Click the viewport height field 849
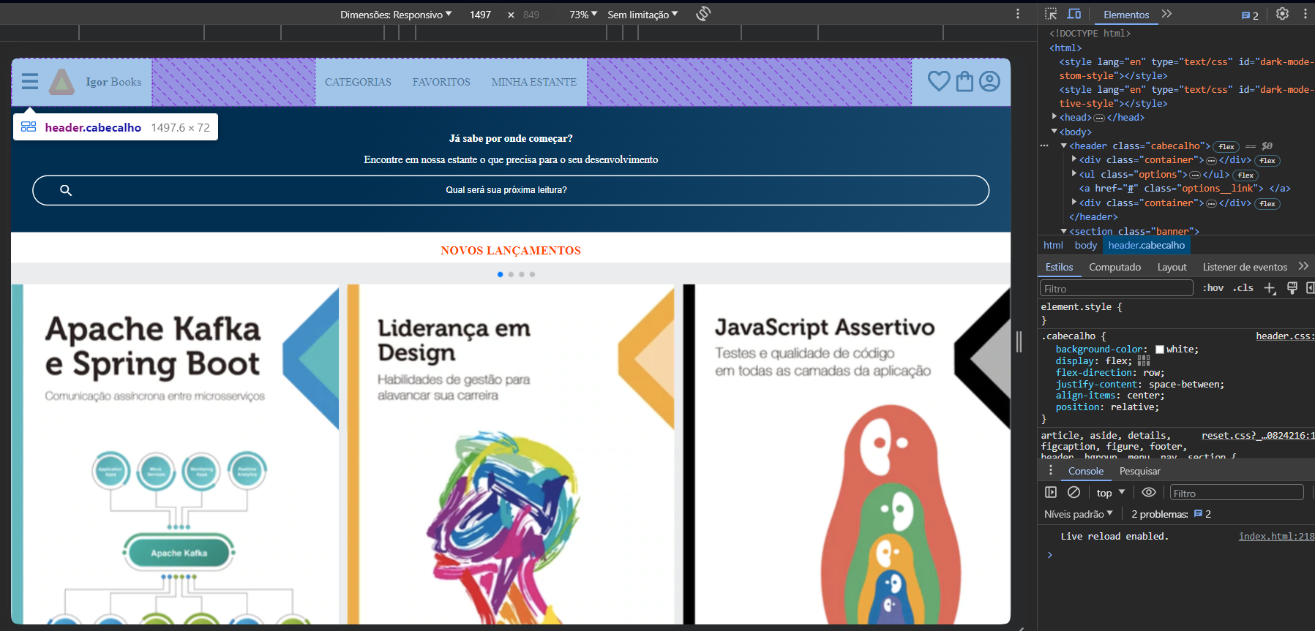The height and width of the screenshot is (631, 1315). (x=531, y=15)
